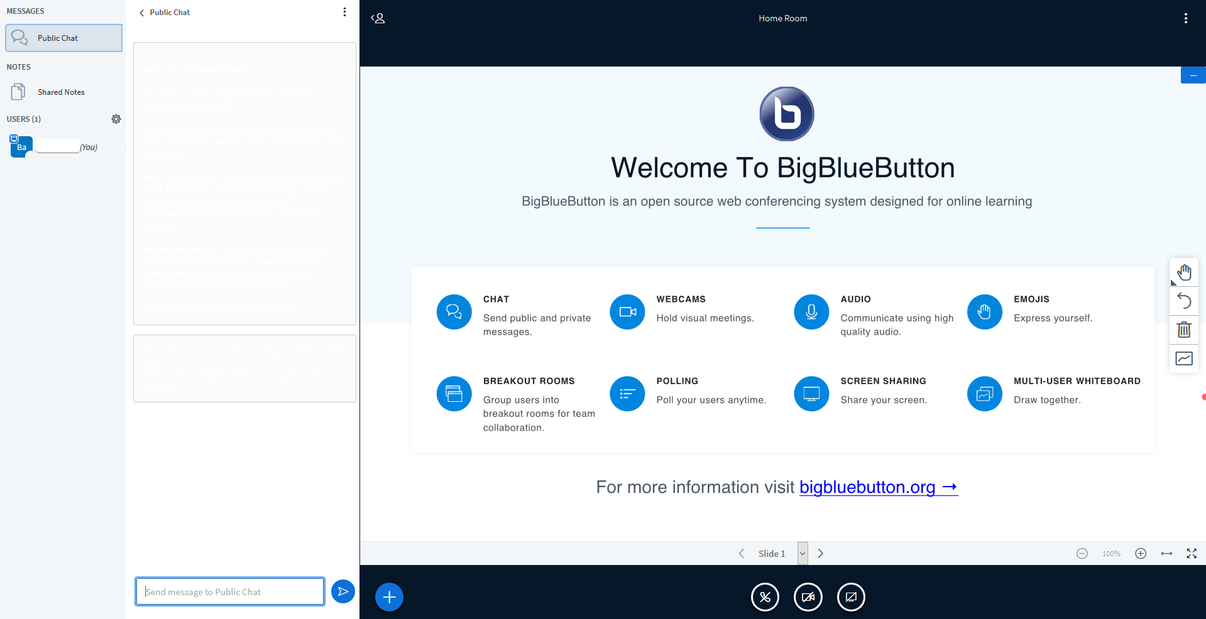The width and height of the screenshot is (1206, 619).
Task: Share your webcam
Action: coord(808,597)
